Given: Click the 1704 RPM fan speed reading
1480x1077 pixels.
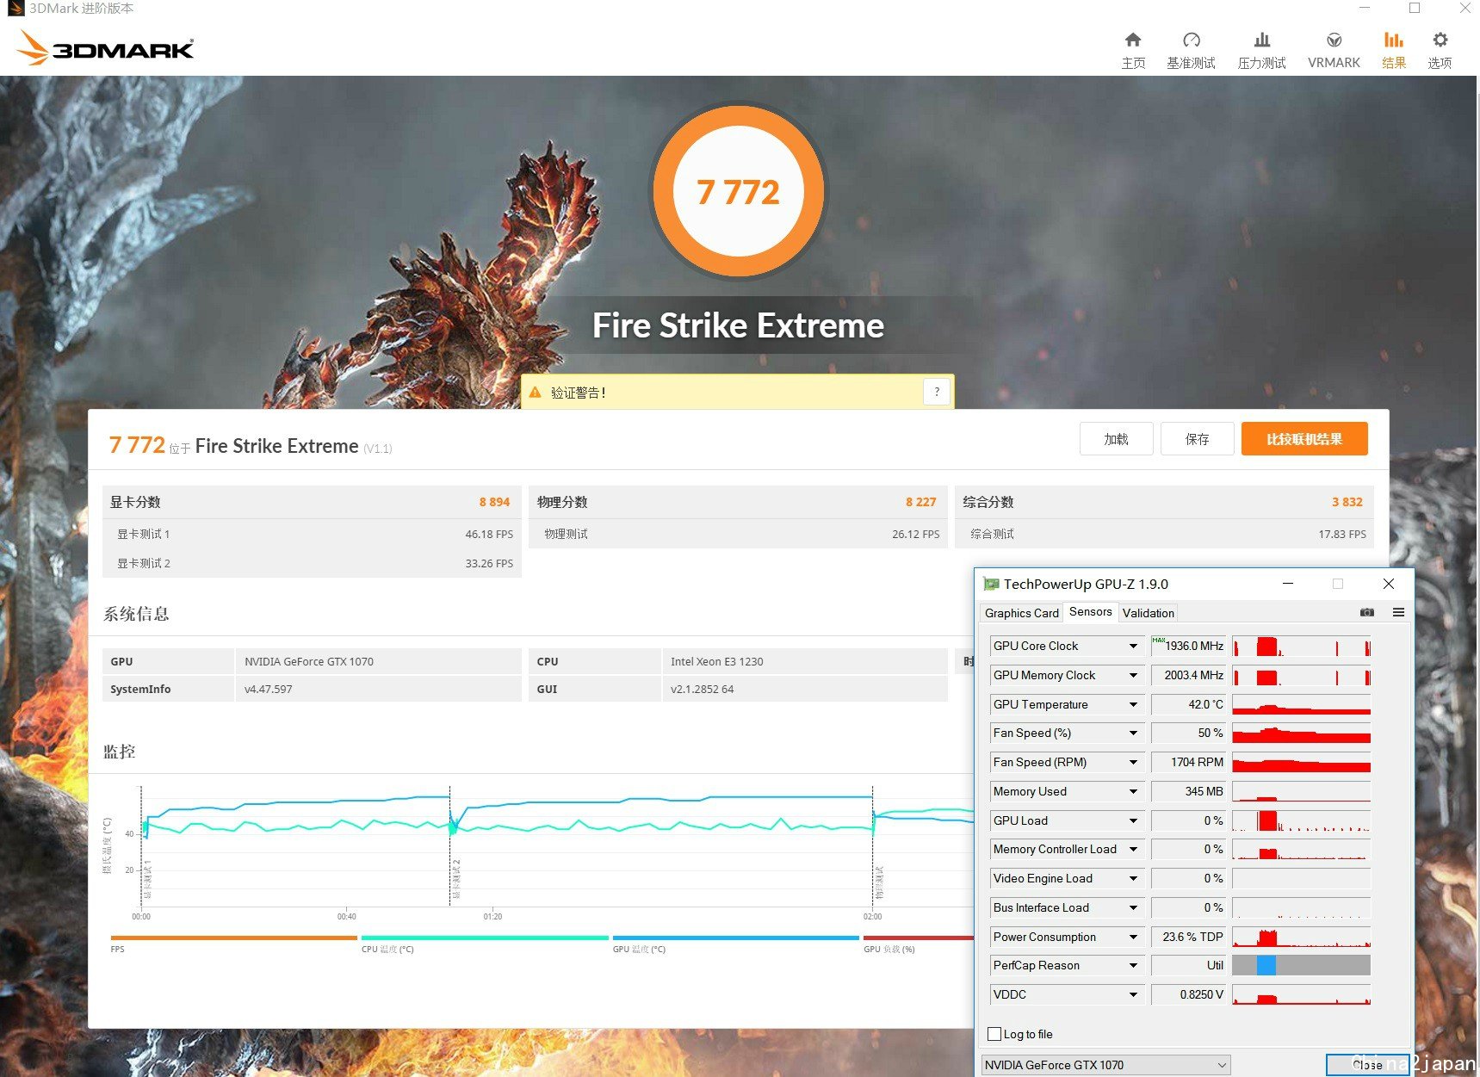Looking at the screenshot, I should [1188, 762].
